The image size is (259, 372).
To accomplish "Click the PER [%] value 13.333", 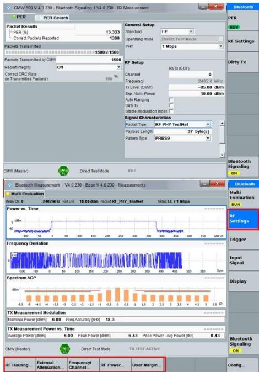I will tap(112, 32).
